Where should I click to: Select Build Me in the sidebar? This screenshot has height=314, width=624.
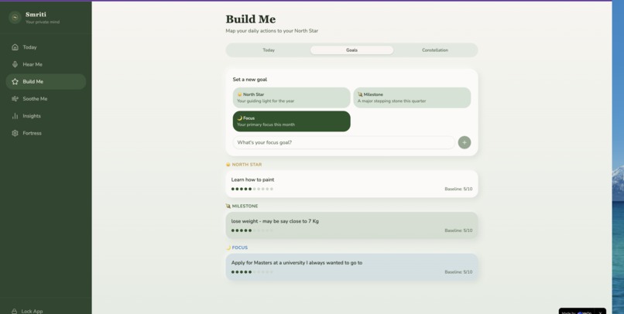point(46,81)
